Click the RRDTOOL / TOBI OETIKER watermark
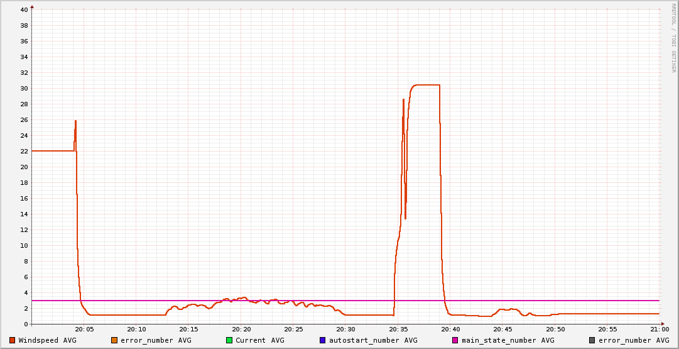The image size is (679, 349). click(x=673, y=38)
